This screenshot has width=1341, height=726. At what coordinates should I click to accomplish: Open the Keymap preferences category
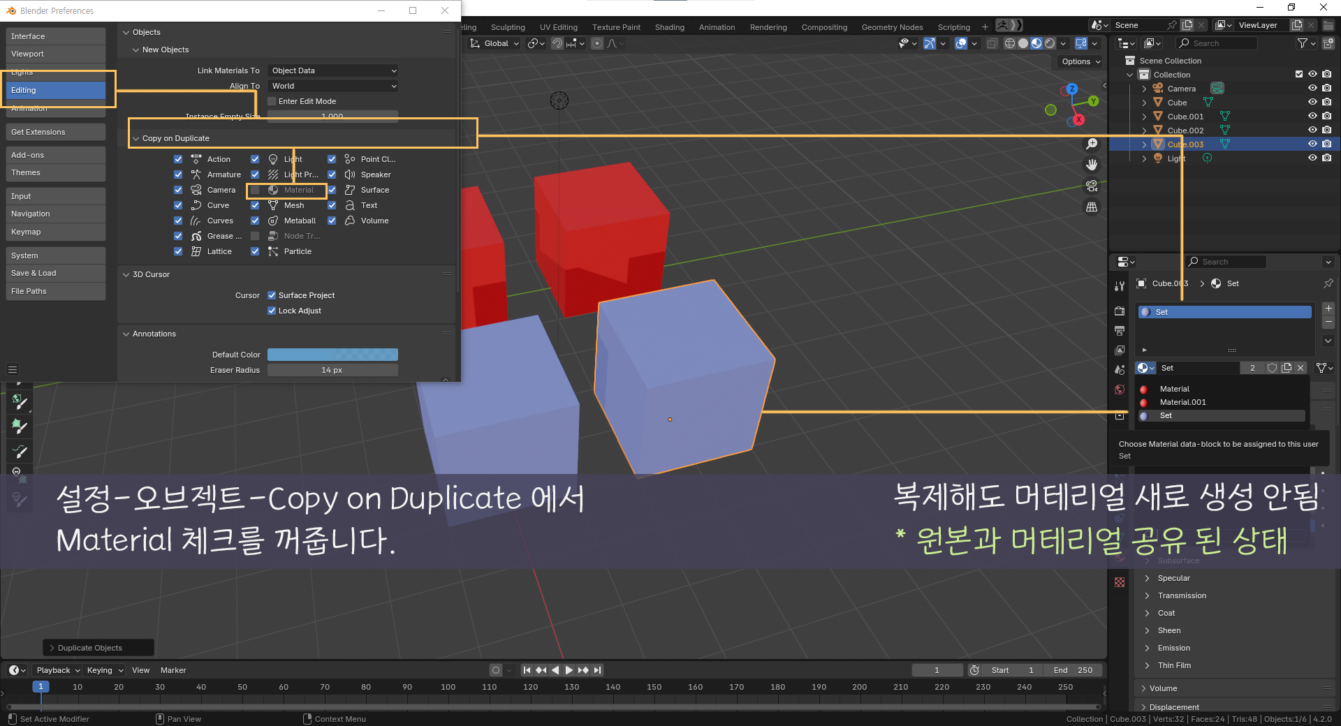pos(55,232)
